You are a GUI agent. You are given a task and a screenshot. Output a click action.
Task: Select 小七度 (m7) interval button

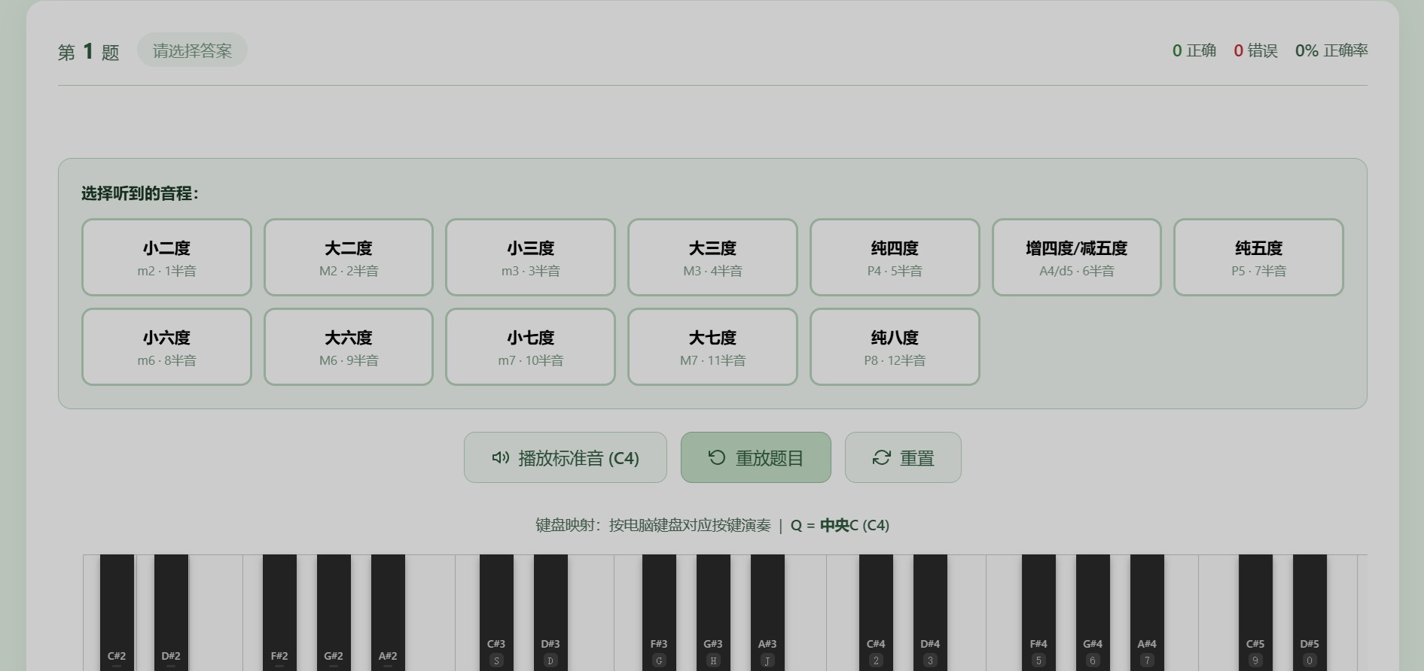point(530,347)
